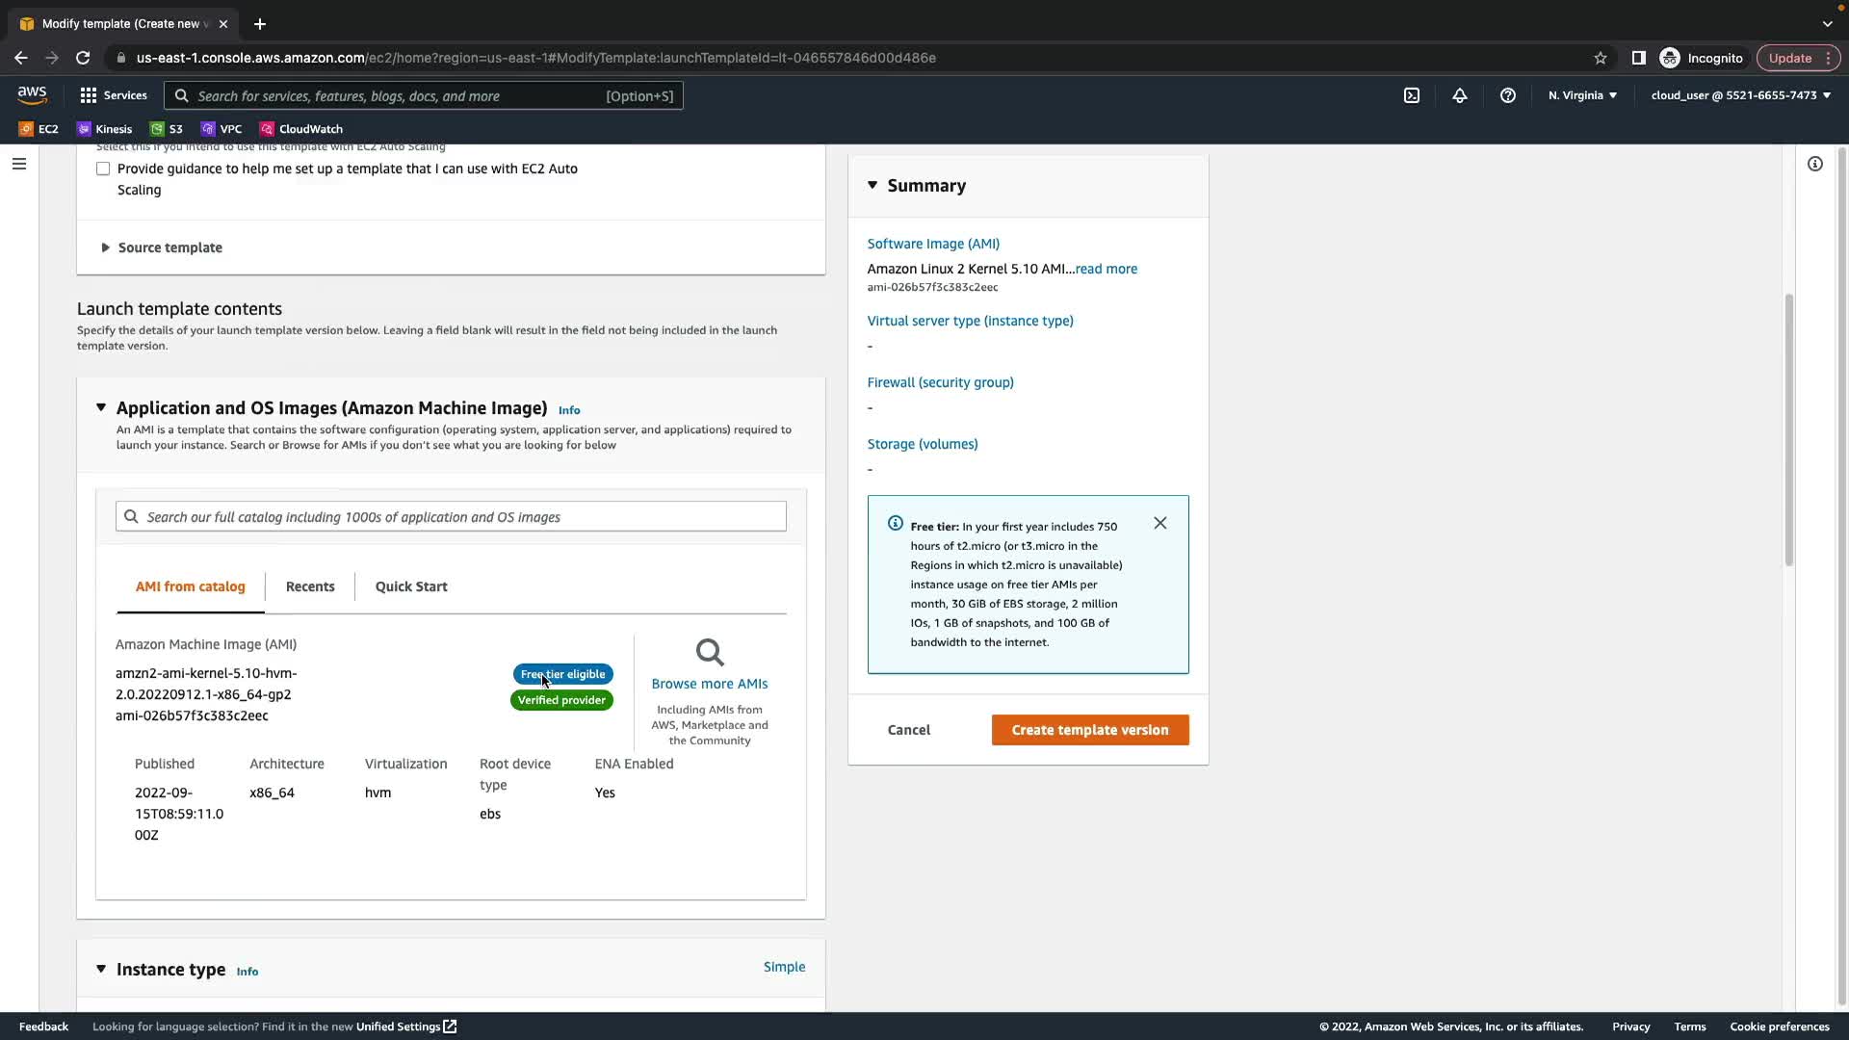Image resolution: width=1849 pixels, height=1040 pixels.
Task: Open the N. Virginia region dropdown
Action: [1582, 95]
